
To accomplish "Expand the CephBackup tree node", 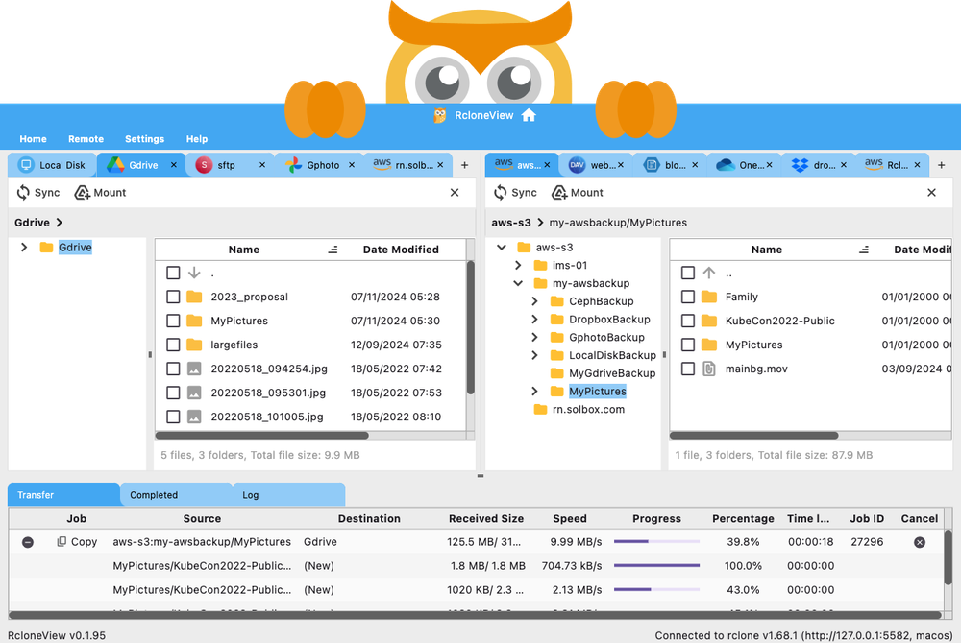I will click(534, 301).
